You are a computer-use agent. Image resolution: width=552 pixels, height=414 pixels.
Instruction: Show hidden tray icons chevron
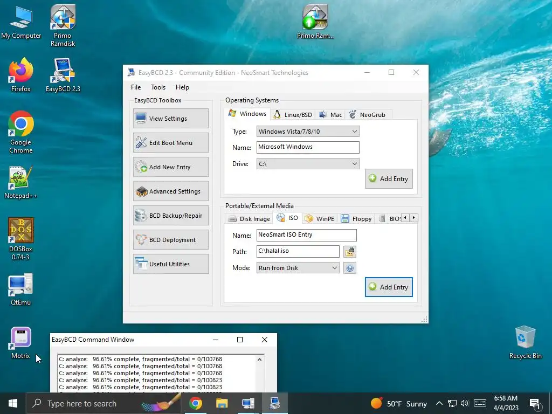[x=439, y=403]
